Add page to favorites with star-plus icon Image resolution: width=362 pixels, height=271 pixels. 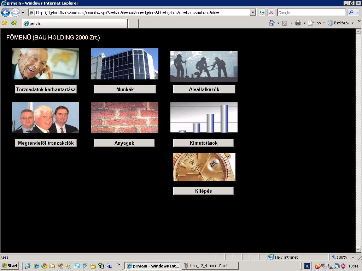coord(14,23)
